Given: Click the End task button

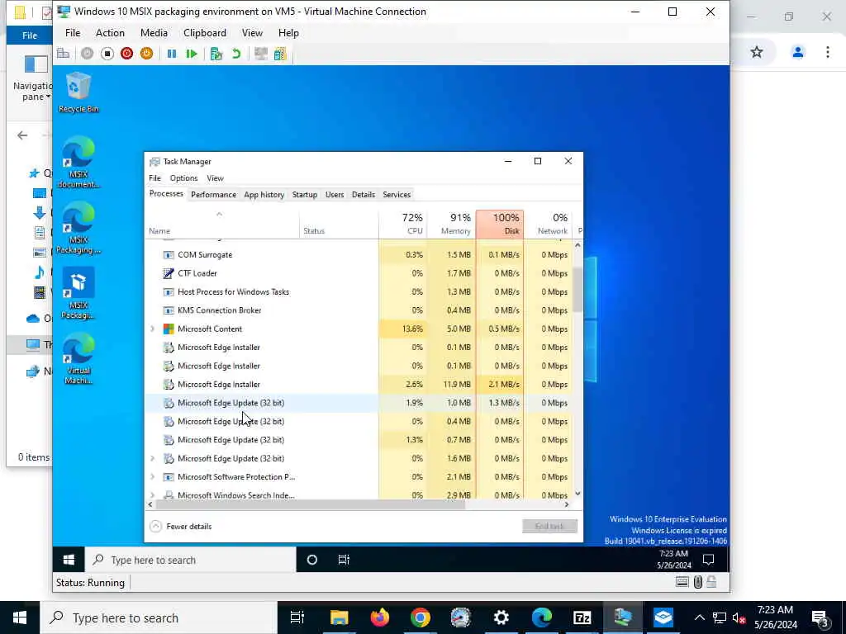Looking at the screenshot, I should [x=549, y=526].
